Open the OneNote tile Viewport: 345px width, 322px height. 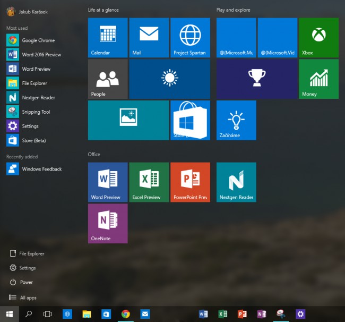tap(108, 224)
